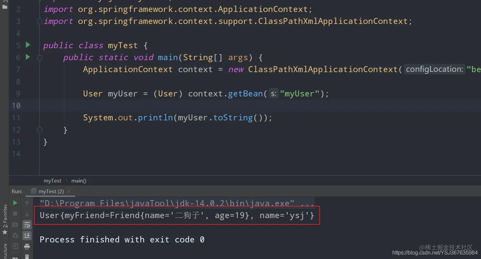Click the fold end marker on line 12
The image size is (481, 259).
(39, 130)
